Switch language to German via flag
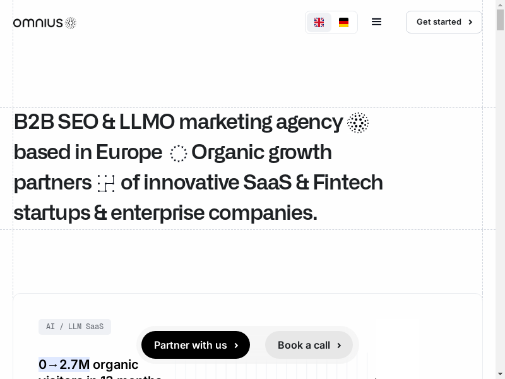 (343, 23)
